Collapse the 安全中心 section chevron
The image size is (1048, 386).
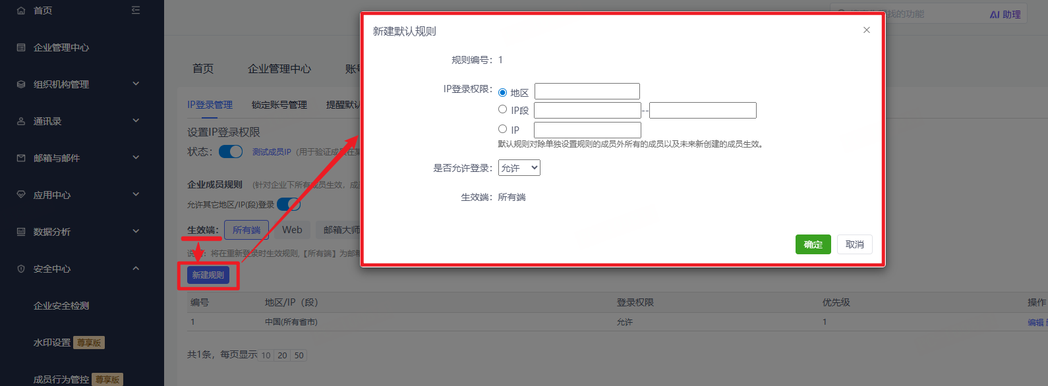tap(136, 268)
